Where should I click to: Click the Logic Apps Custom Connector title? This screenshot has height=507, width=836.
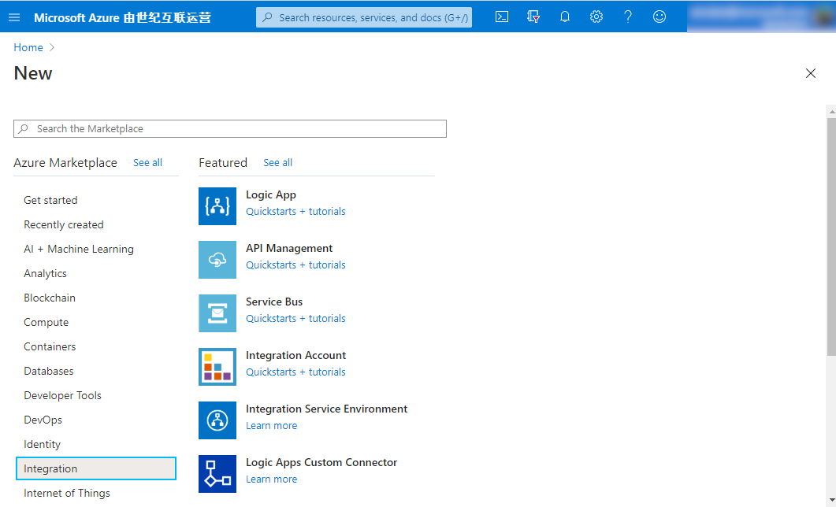321,462
